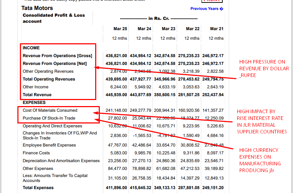
Task: Click Total Revenue value 350,600.15
Action: [165, 95]
